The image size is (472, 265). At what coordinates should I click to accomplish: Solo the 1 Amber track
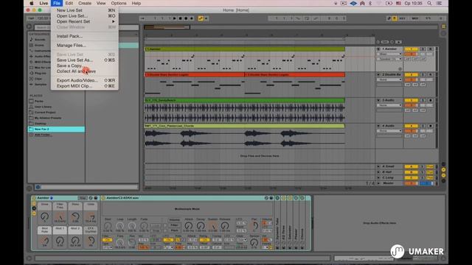click(x=423, y=49)
